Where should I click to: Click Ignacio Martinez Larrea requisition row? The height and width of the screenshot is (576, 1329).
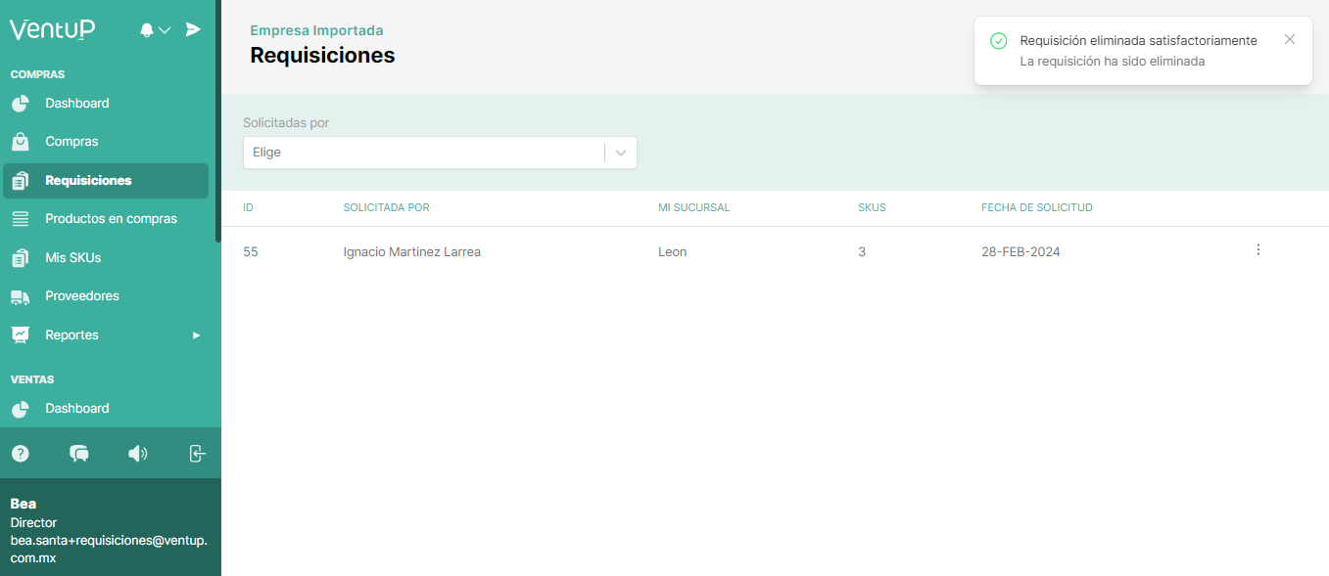point(411,252)
